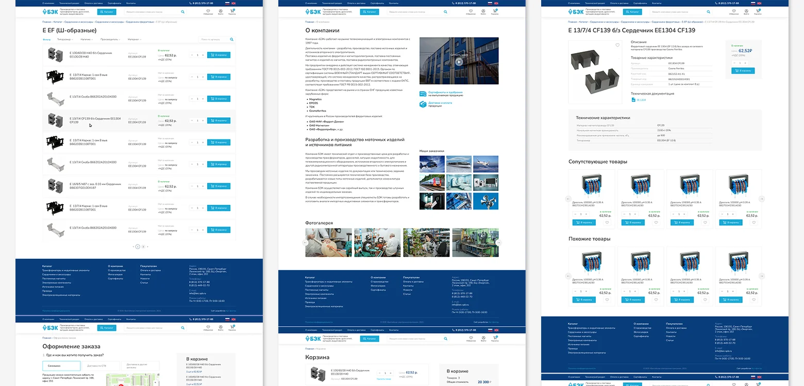
Task: Switch to Russian flag in the E EF catalog page header
Action: (x=227, y=3)
